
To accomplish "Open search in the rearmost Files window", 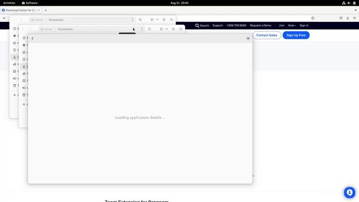I will coord(140,20).
